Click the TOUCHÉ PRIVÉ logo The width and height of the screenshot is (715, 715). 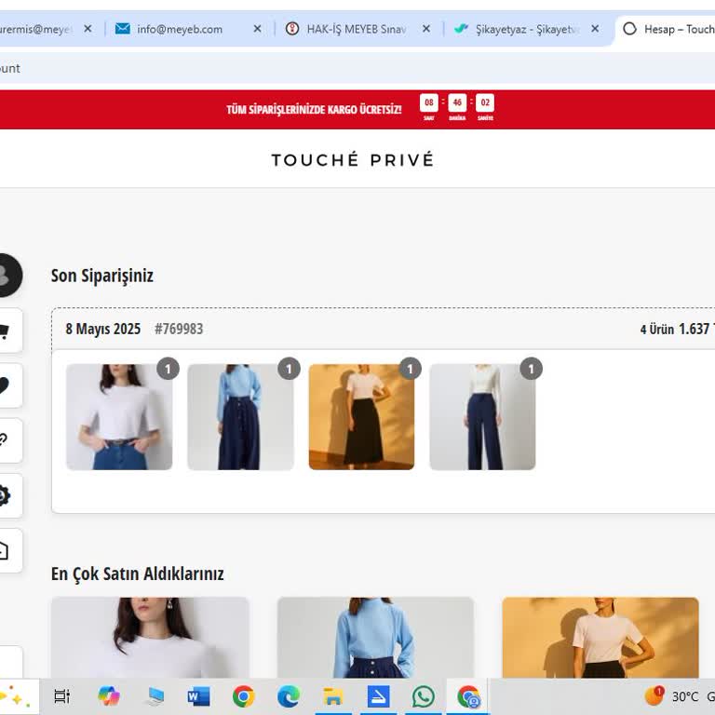pos(353,160)
